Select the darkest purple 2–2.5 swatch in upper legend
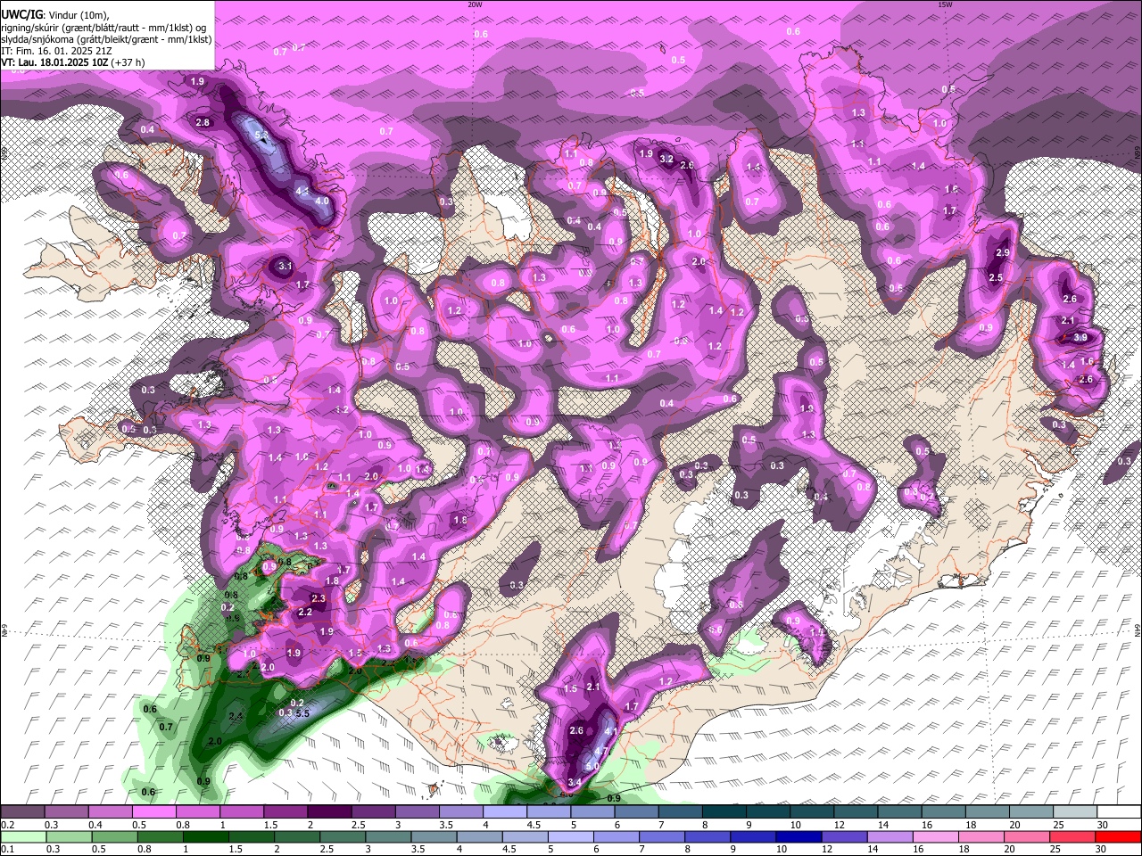Viewport: 1142px width, 856px height. pos(330,811)
